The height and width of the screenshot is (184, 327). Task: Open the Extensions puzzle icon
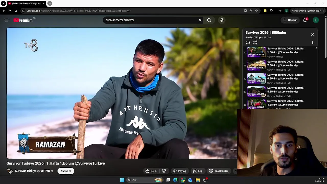pyautogui.click(x=271, y=11)
